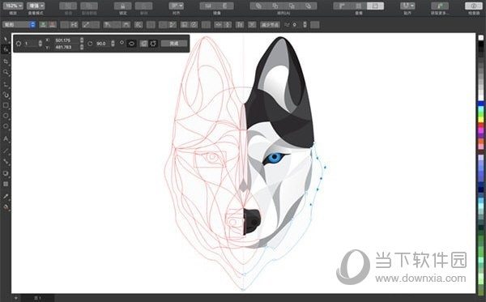Select the Polygon tool
This screenshot has height=302, width=486.
pyautogui.click(x=6, y=126)
